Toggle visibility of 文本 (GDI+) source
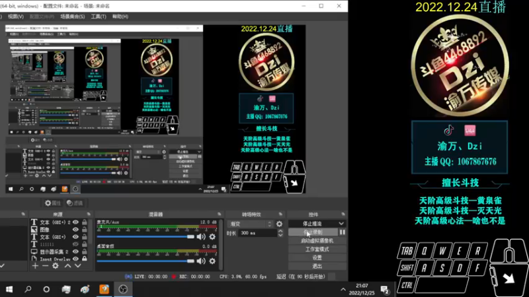Screen dimensions: 529x297 point(75,237)
